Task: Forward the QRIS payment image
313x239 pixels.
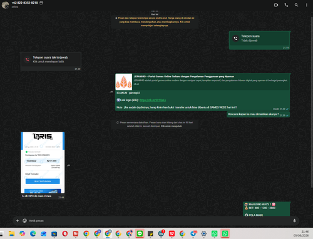Action: coord(68,165)
